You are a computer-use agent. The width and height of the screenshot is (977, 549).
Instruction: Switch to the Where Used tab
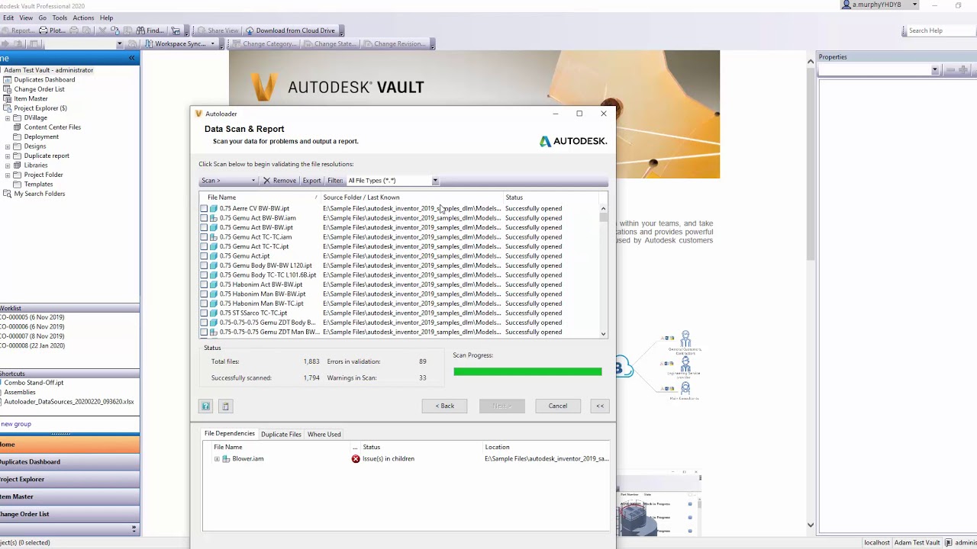pos(324,435)
